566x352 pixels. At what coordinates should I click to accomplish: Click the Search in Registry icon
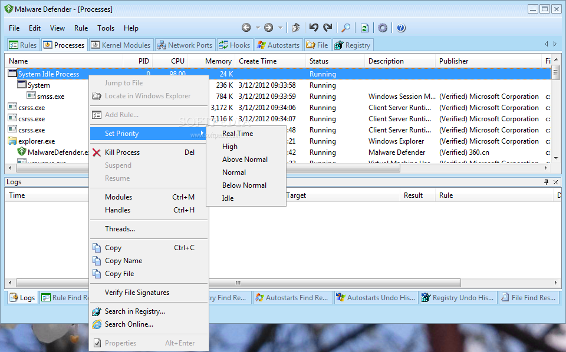[x=97, y=311]
